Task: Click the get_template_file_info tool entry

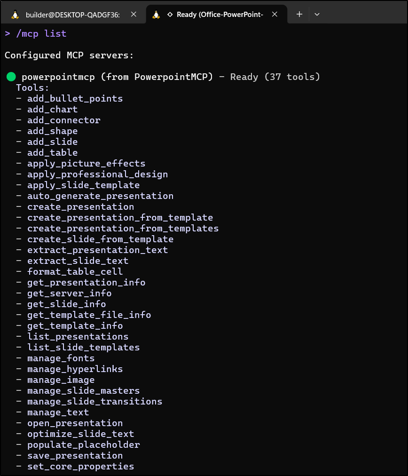Action: click(89, 315)
